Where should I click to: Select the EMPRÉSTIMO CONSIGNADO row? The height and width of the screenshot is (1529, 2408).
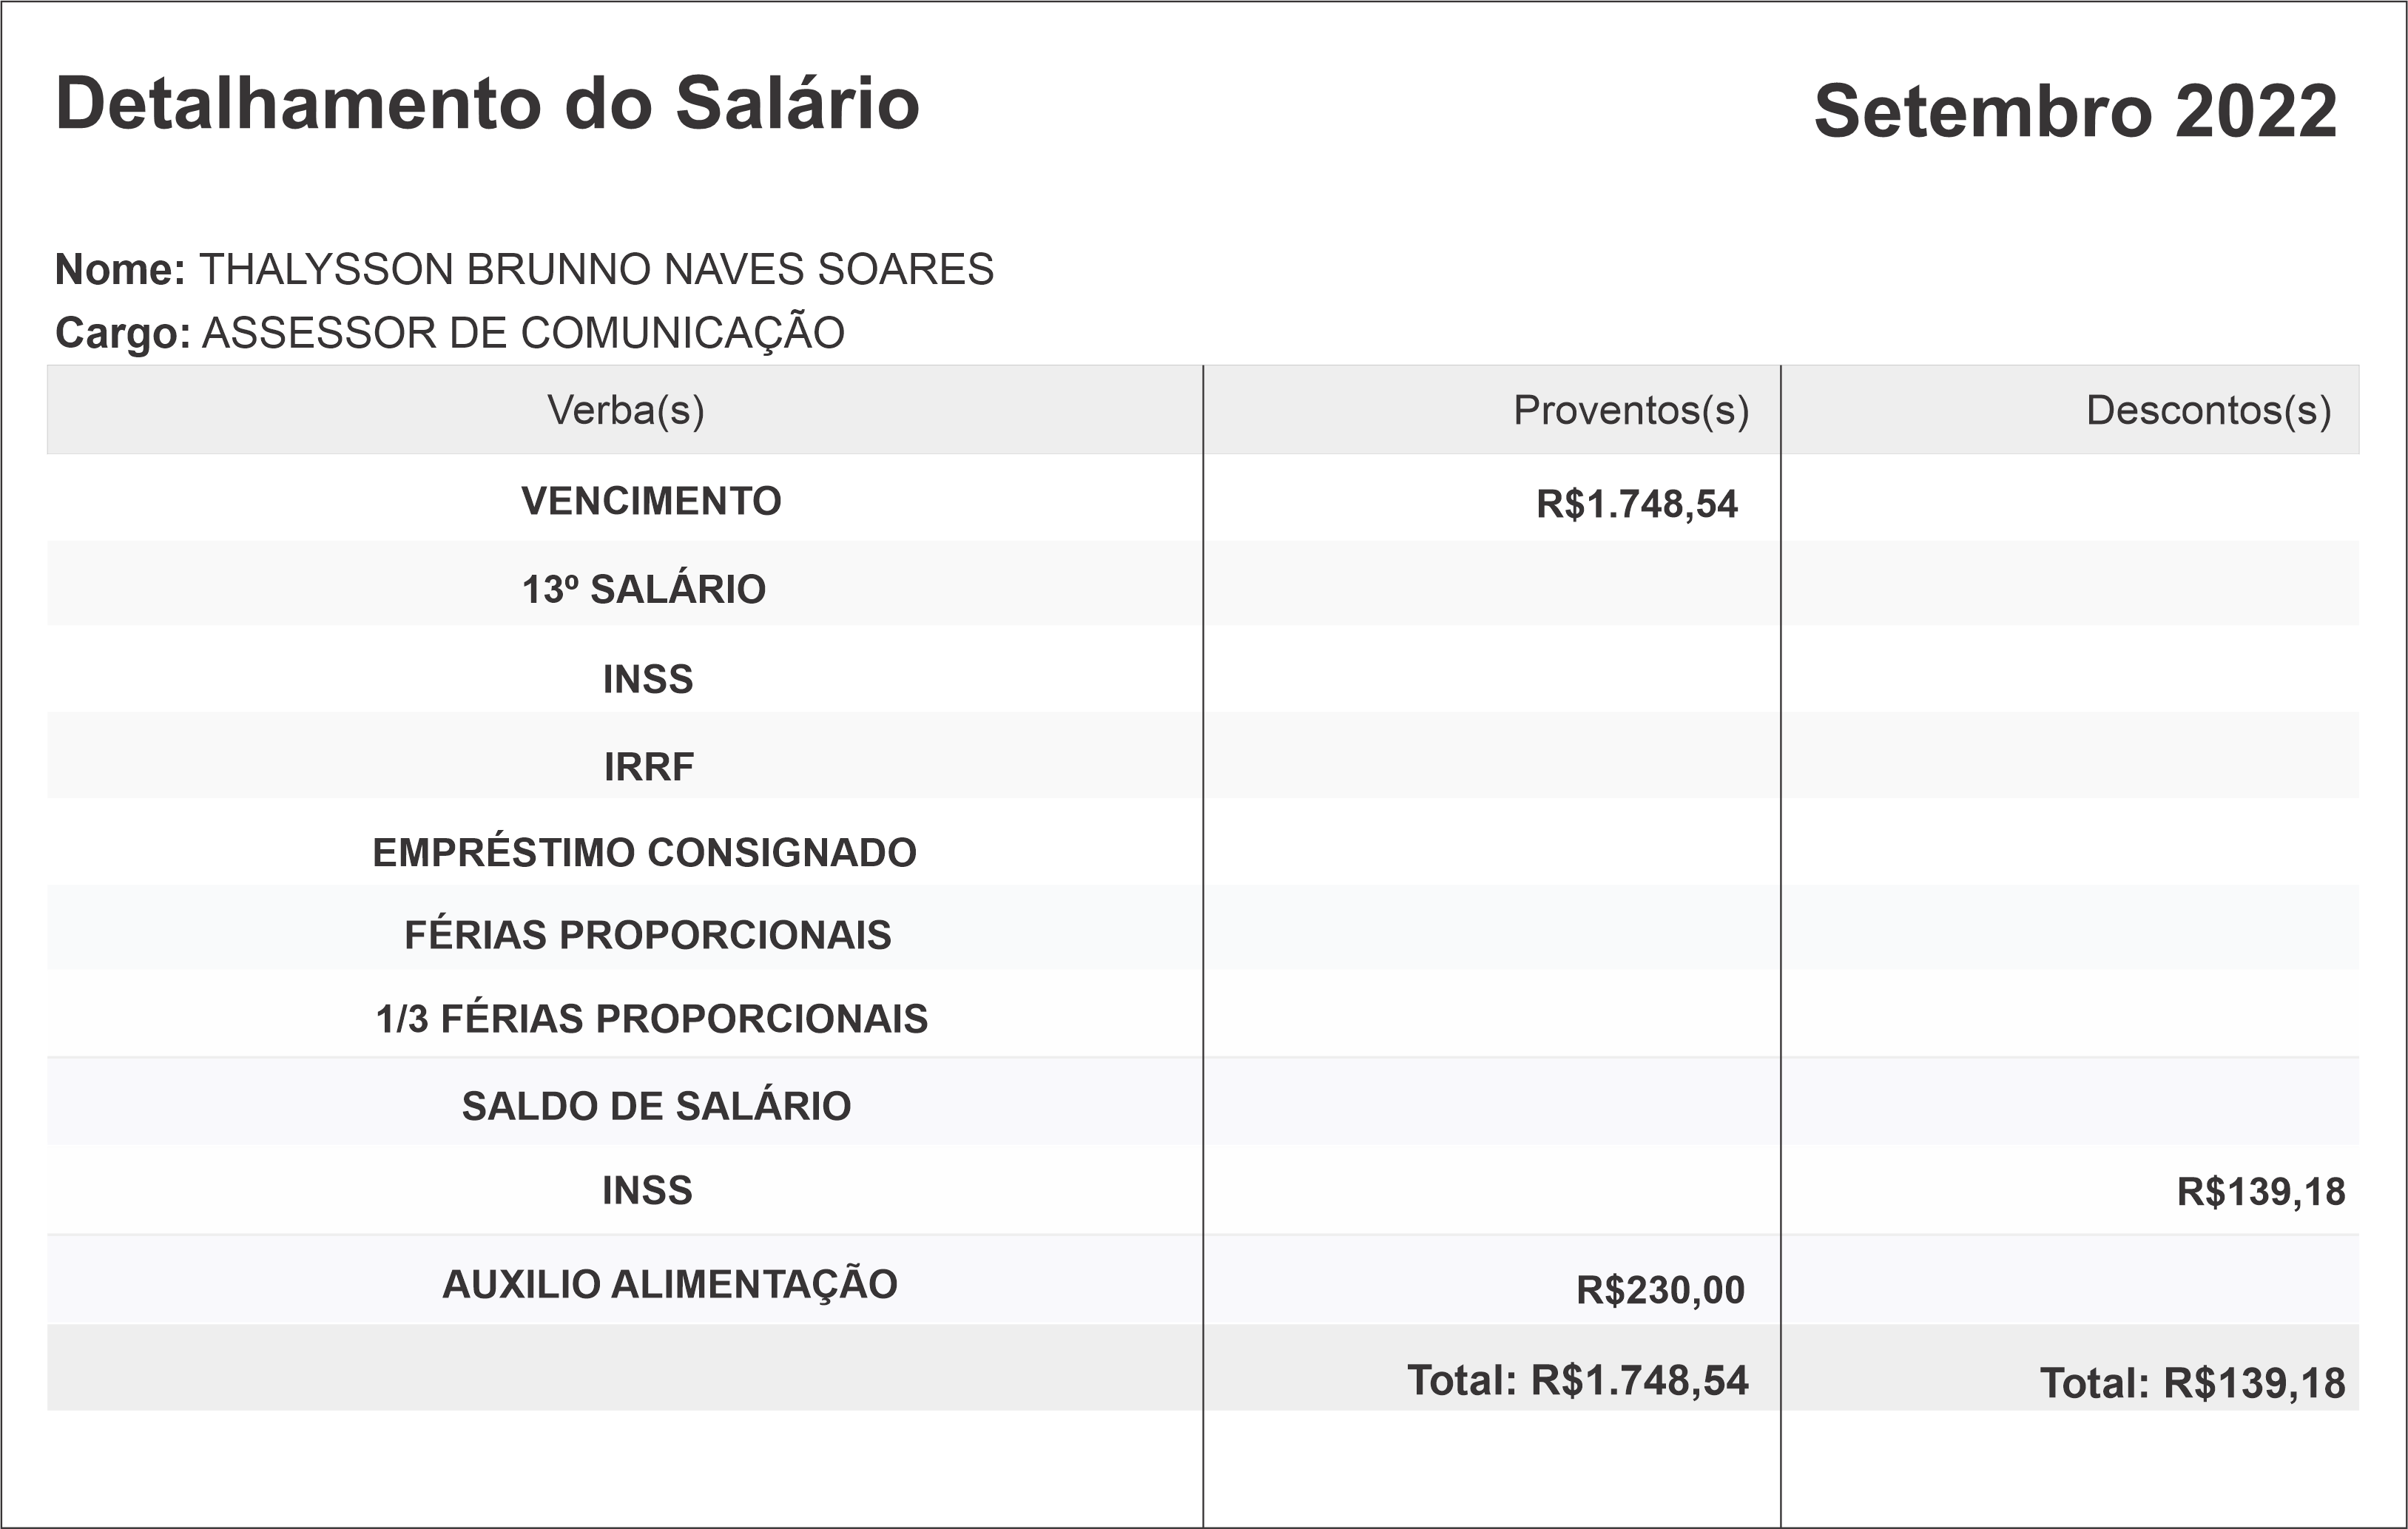pyautogui.click(x=644, y=853)
